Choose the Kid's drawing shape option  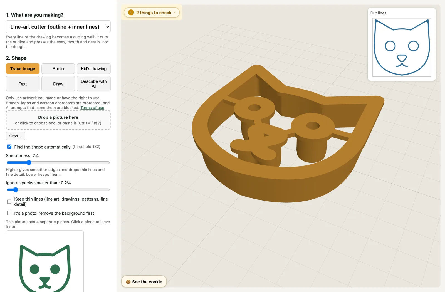point(94,69)
